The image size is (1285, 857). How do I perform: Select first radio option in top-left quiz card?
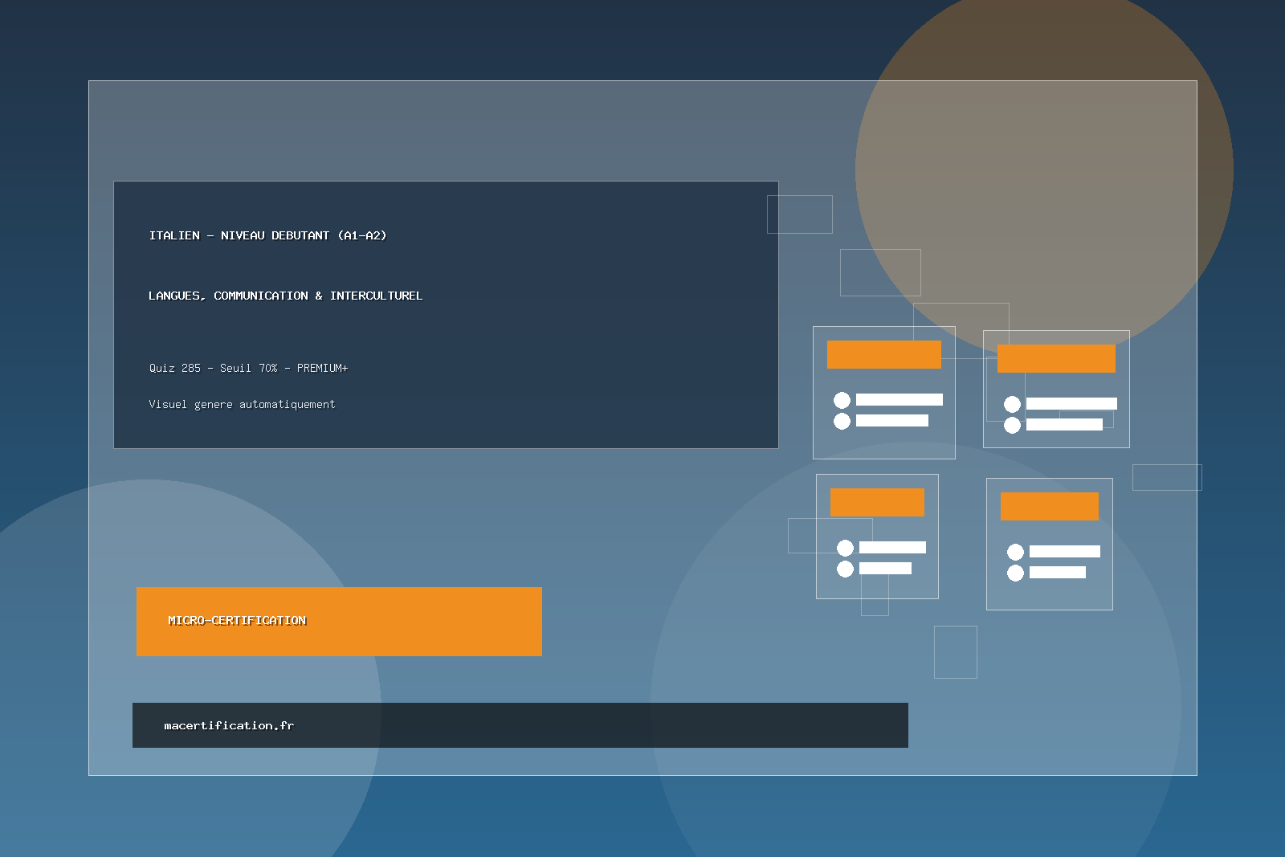842,400
